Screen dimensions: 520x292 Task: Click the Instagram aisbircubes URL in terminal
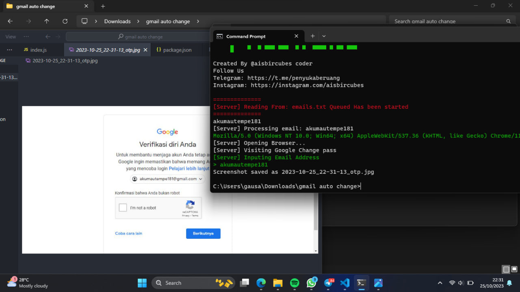click(x=307, y=85)
